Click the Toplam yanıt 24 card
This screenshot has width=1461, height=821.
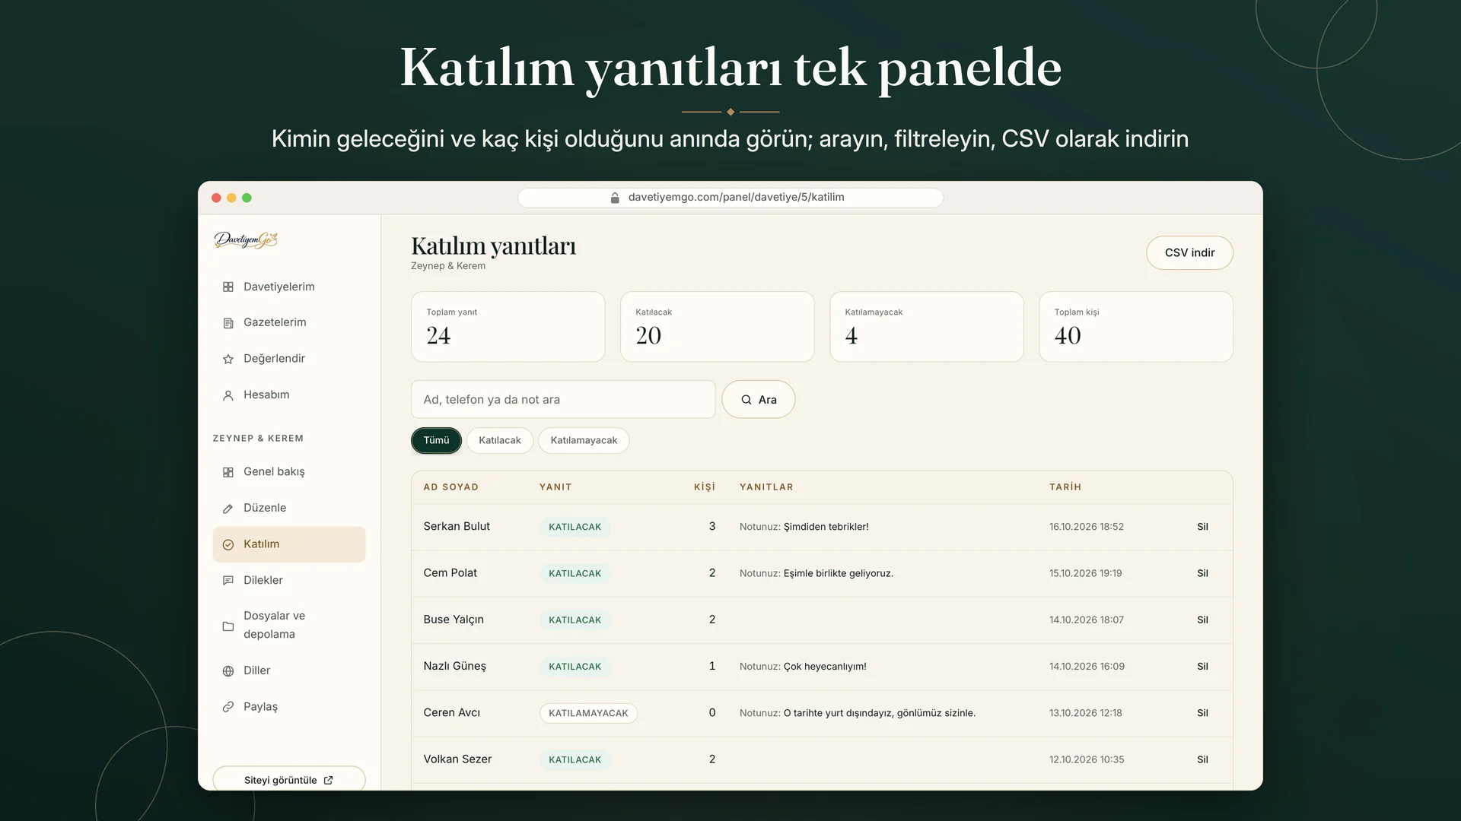click(x=508, y=327)
